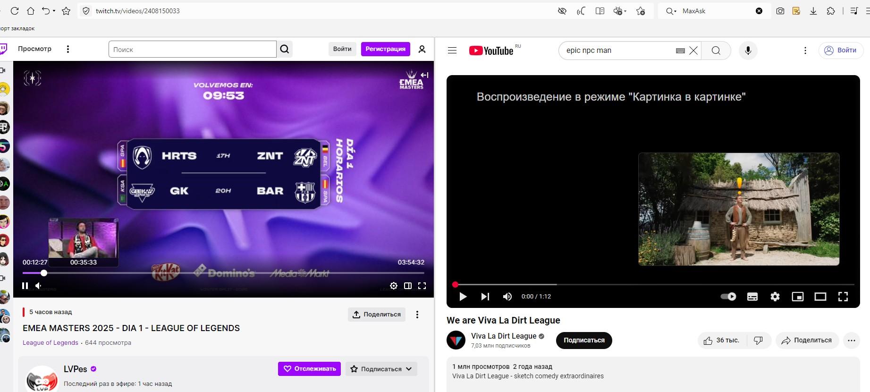
Task: Mute the Twitch player volume
Action: coord(39,286)
